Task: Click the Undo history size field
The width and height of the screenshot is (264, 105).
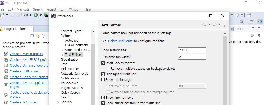Action: tap(192, 50)
